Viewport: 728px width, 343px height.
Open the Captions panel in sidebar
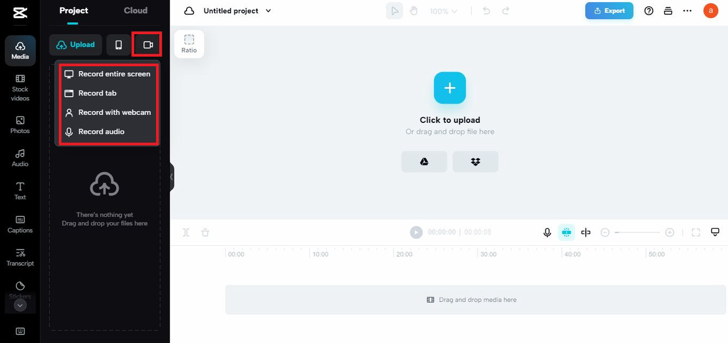click(20, 224)
